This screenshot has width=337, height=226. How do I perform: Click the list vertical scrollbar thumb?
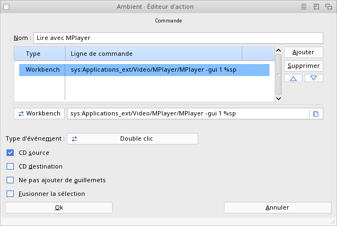point(278,74)
